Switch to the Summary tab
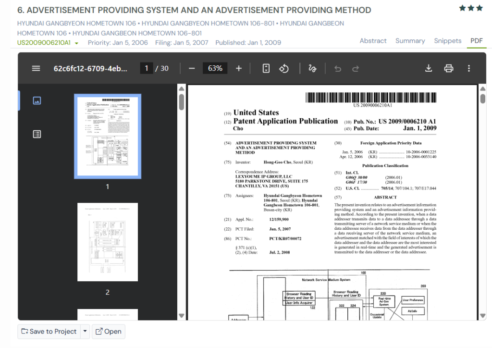The height and width of the screenshot is (348, 492). pos(410,41)
